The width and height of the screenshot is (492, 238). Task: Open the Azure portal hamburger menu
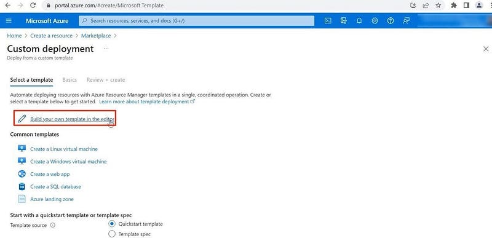(9, 21)
